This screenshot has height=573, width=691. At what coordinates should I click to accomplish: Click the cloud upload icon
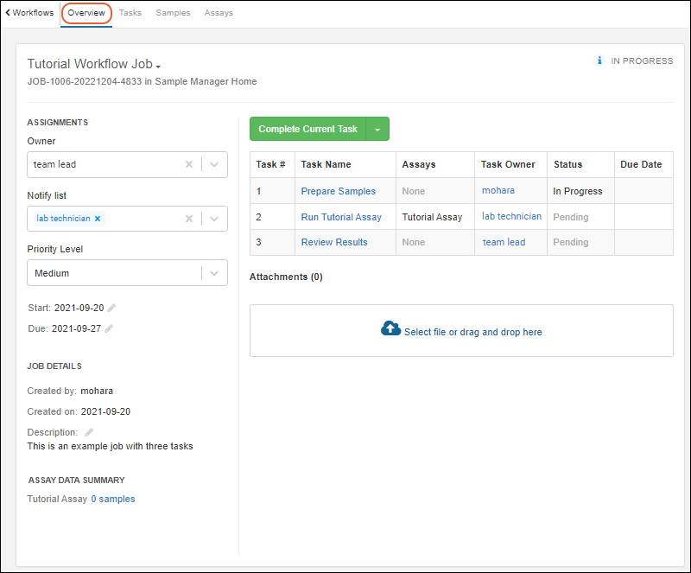[x=390, y=329]
